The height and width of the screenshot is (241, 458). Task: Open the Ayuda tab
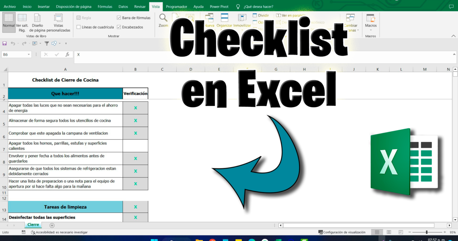(x=198, y=6)
